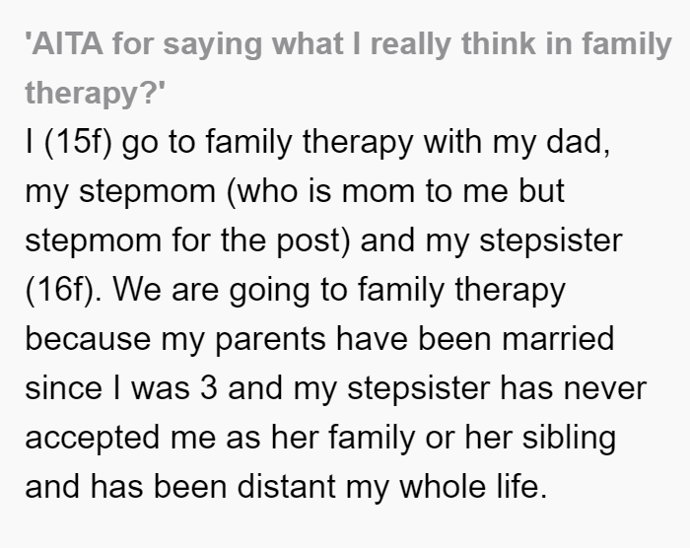The width and height of the screenshot is (690, 548).
Task: Click the word 'therapy?' ending the title
Action: click(x=95, y=94)
